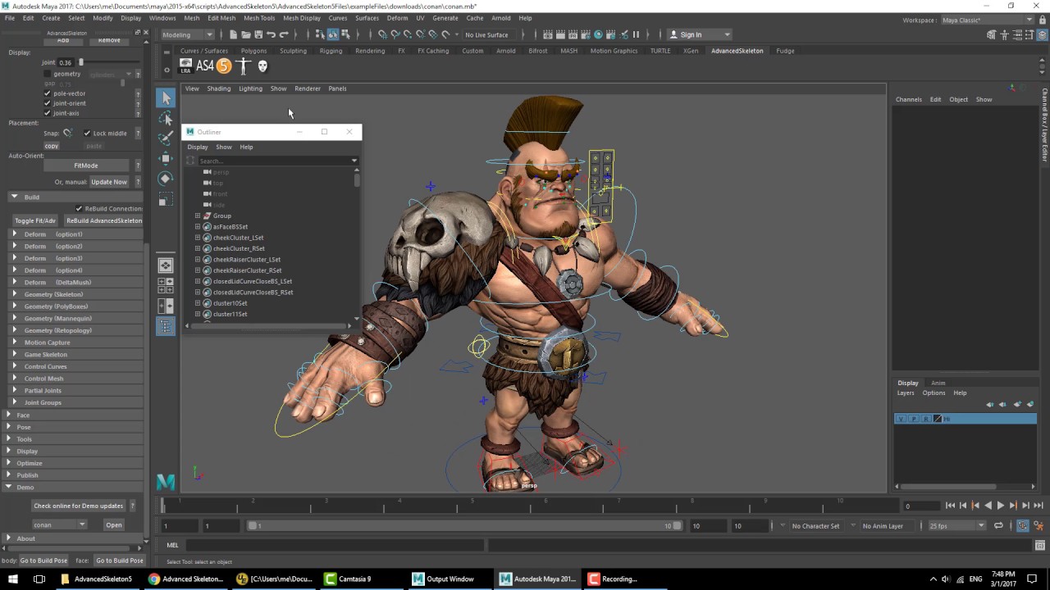
Task: Click Go to Build Pose for body
Action: (43, 560)
